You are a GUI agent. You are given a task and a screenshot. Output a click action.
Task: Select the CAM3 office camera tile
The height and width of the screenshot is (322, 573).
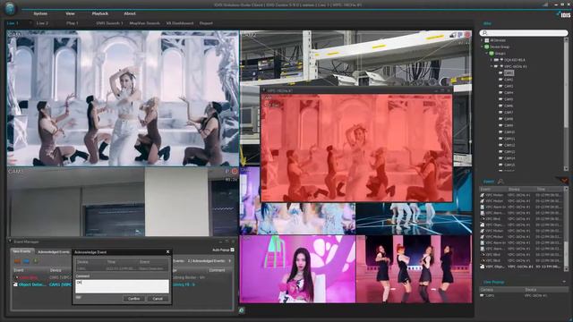tap(123, 202)
